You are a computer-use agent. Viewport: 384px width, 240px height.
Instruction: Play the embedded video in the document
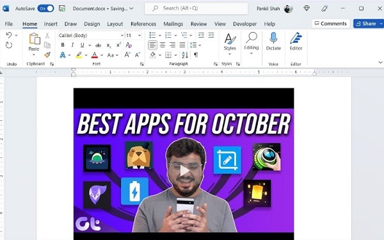pyautogui.click(x=184, y=170)
